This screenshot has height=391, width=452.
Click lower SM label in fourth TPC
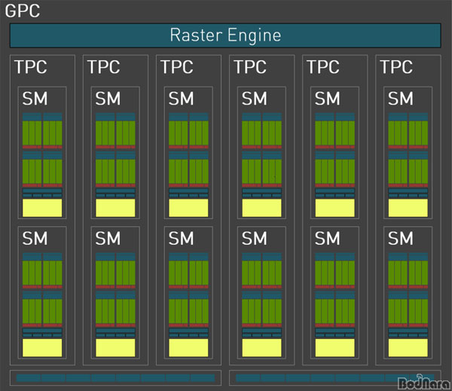pos(255,239)
